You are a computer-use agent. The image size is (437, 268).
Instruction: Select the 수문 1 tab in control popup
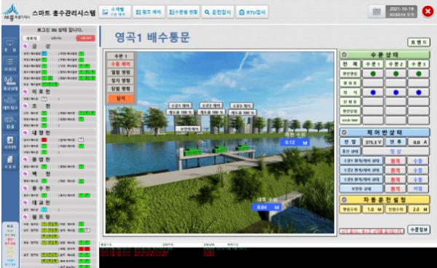click(121, 56)
